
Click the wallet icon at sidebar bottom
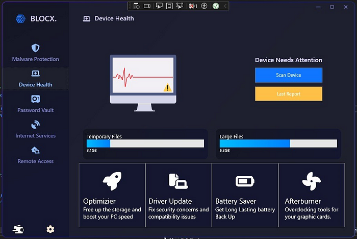point(18,229)
